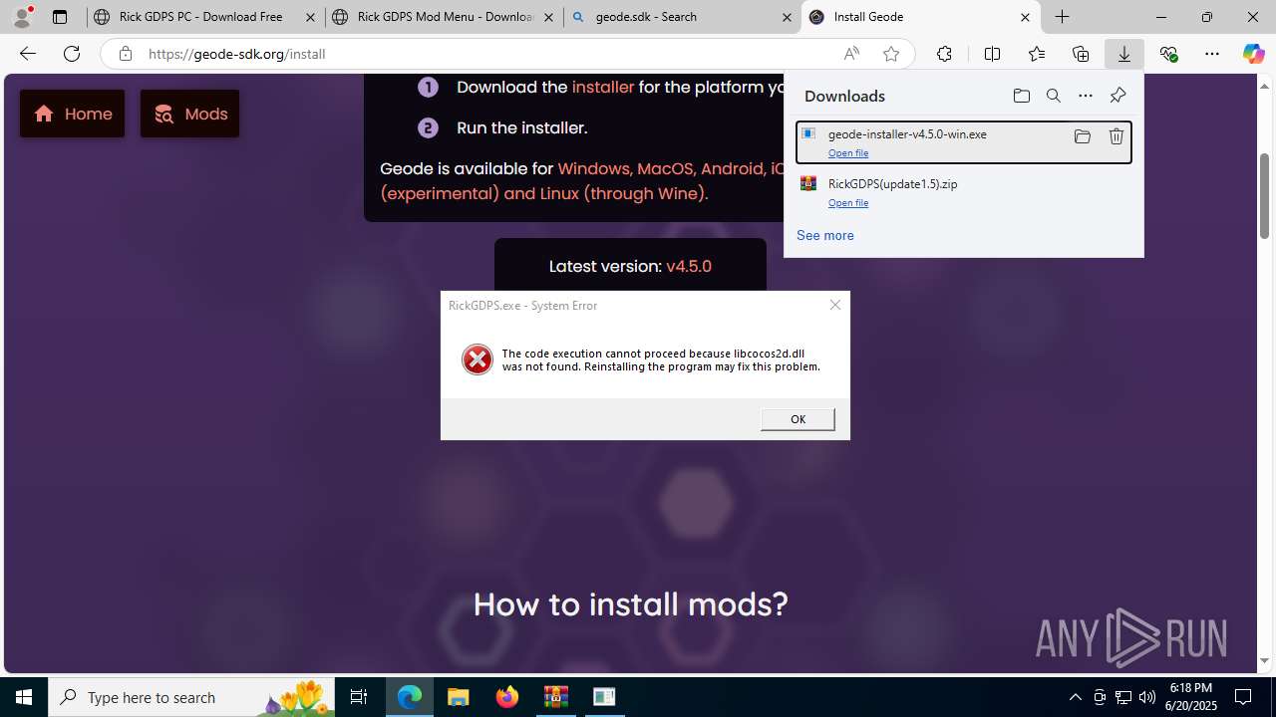
Task: Toggle the Downloads toolbar icon
Action: click(x=1123, y=54)
